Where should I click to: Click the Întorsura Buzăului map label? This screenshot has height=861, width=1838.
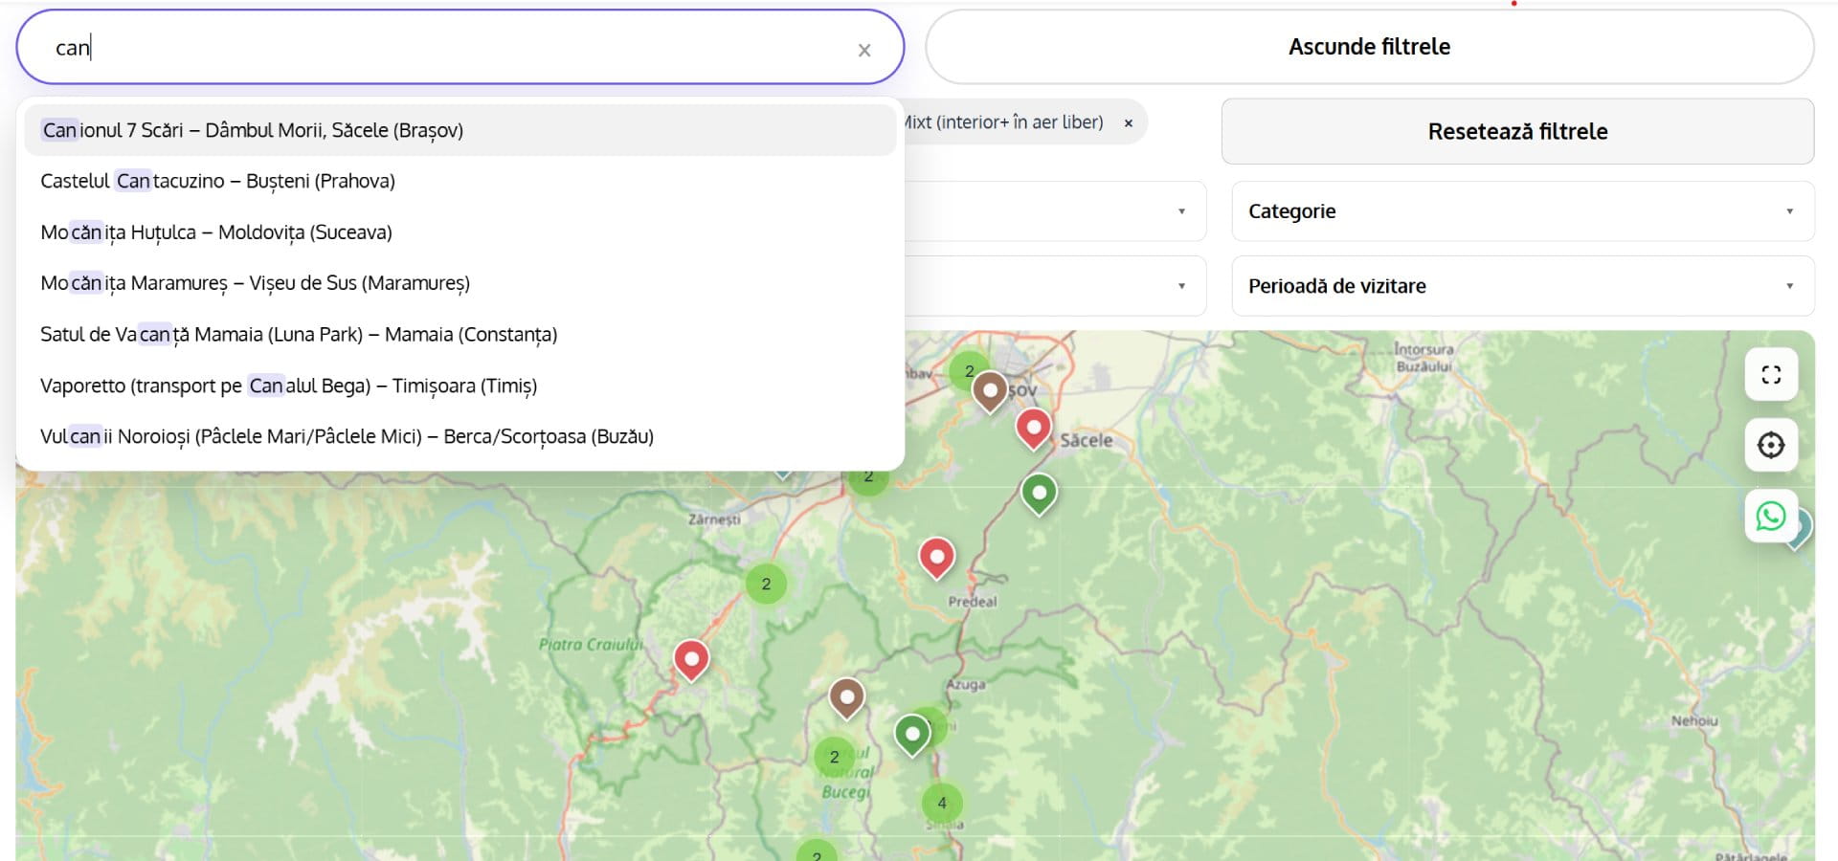[1423, 358]
